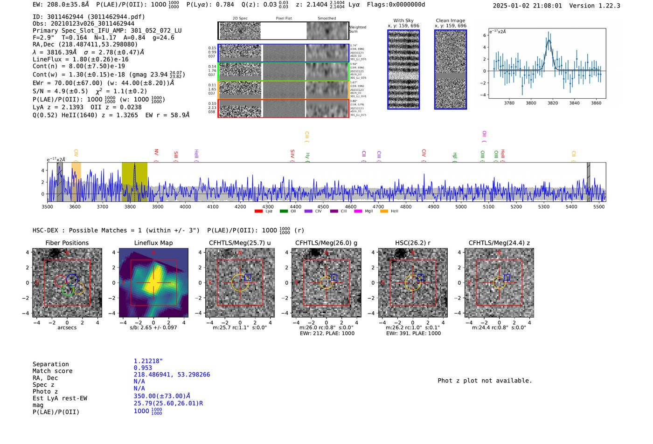Select the ID 3011462944 text line
653x444 pixels.
(x=89, y=17)
